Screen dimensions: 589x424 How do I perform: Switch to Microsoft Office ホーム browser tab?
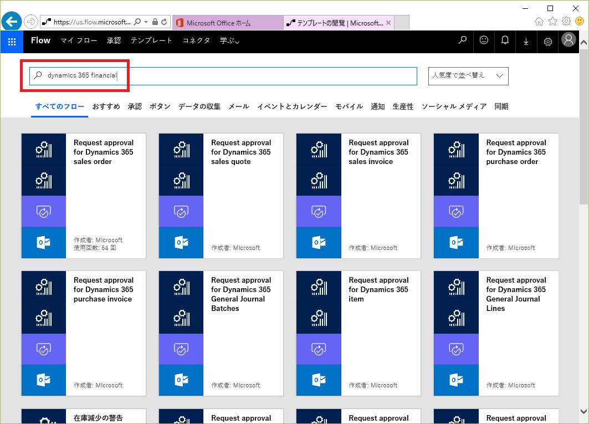tap(228, 23)
